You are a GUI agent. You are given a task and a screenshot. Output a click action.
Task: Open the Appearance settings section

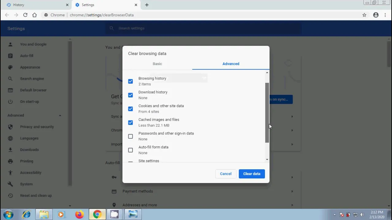(30, 67)
